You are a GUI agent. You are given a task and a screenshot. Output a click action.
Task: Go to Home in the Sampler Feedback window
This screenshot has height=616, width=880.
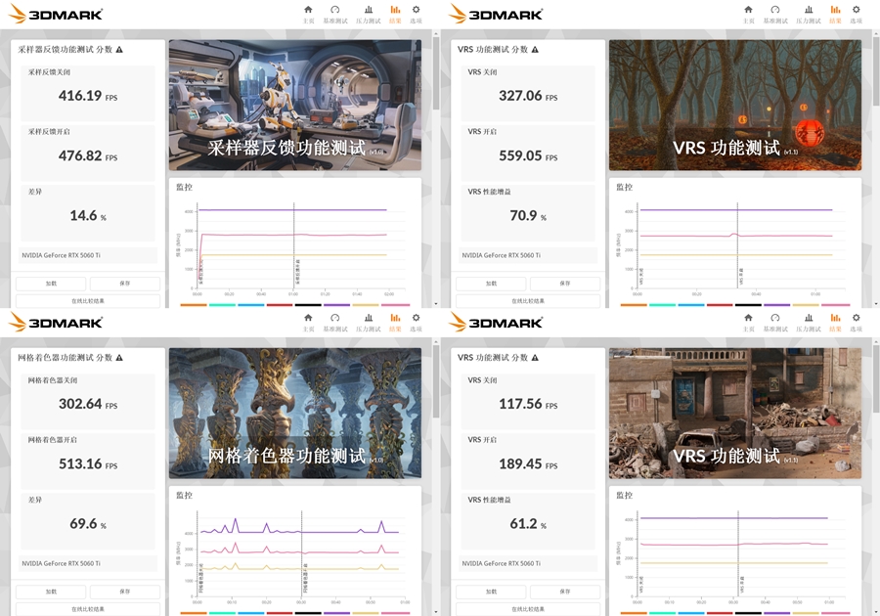308,14
